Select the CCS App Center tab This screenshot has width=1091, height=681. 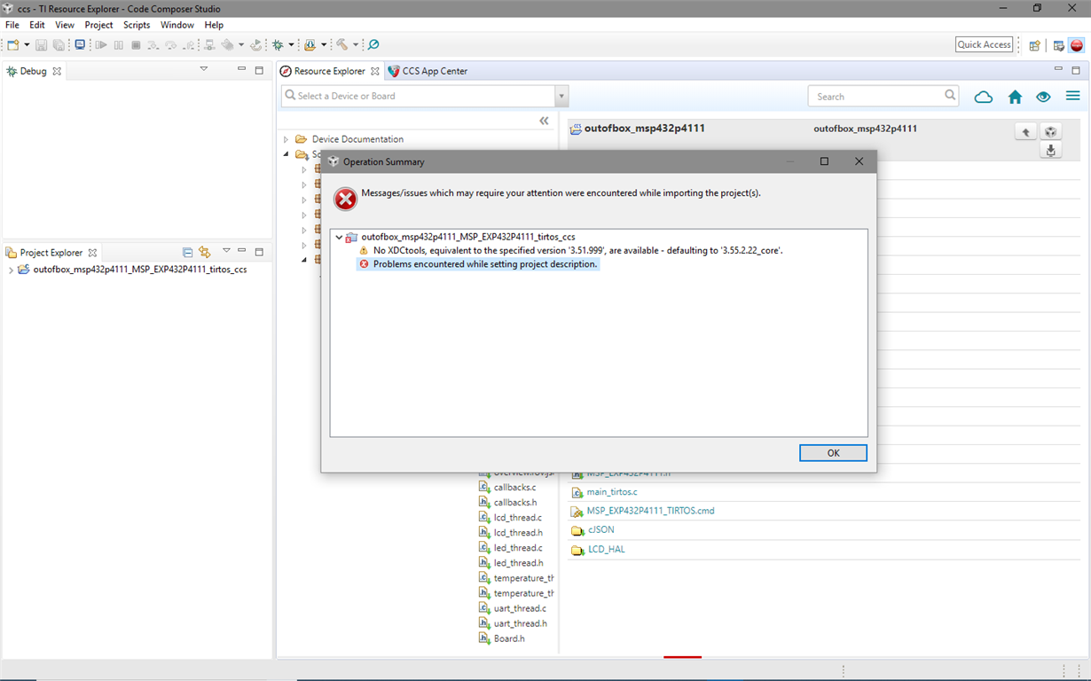pyautogui.click(x=428, y=71)
